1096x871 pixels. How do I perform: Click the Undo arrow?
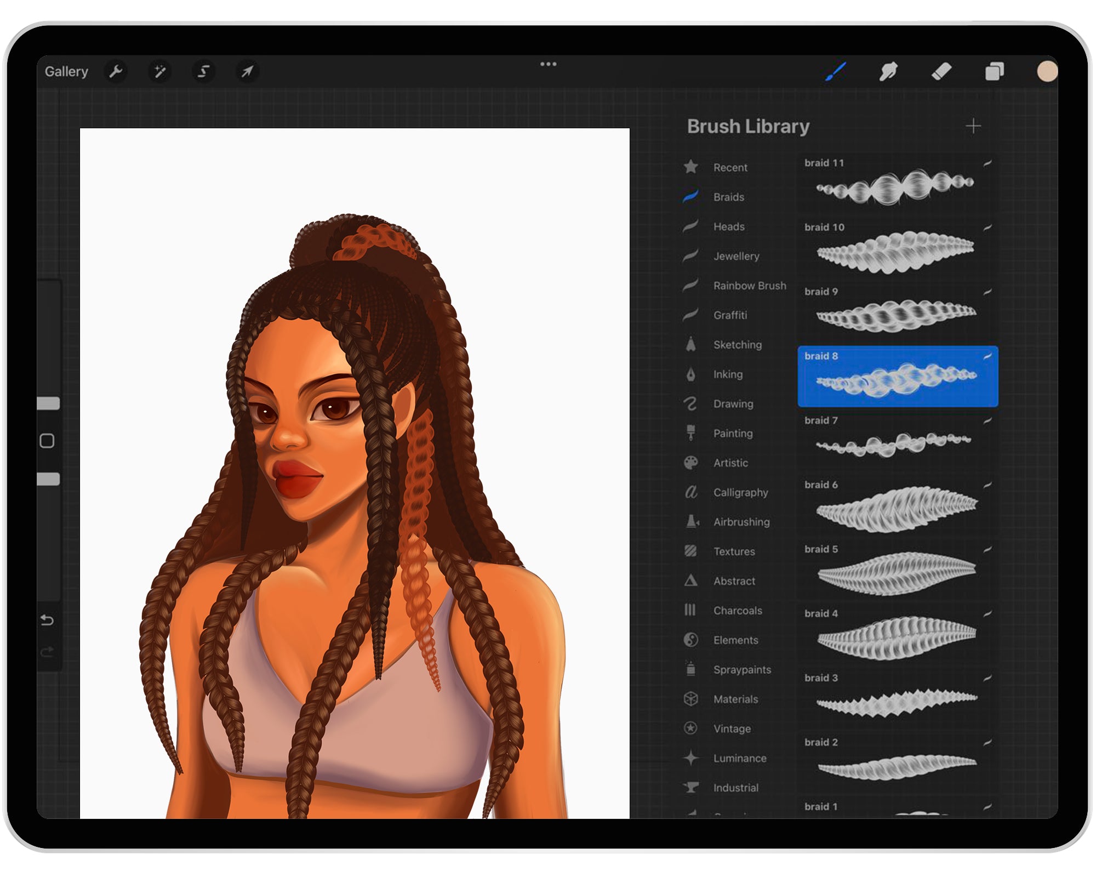coord(47,620)
